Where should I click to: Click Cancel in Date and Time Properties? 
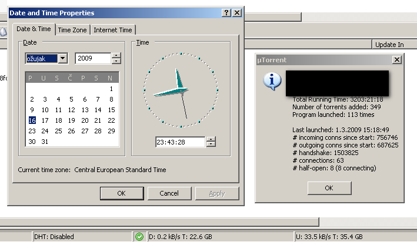click(x=169, y=193)
